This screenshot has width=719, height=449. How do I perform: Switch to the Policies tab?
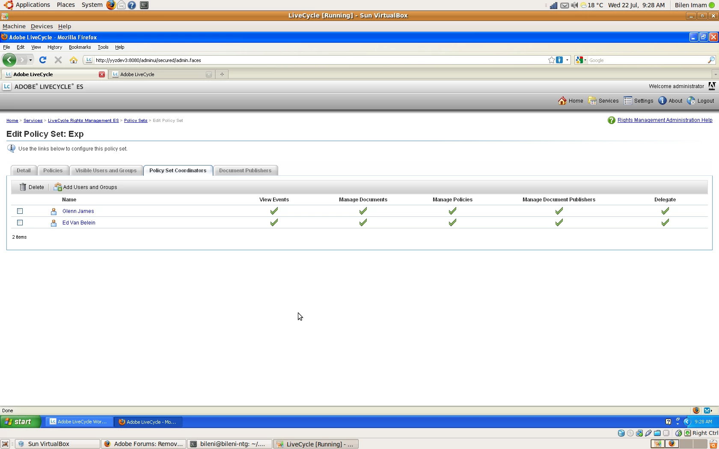[x=53, y=170]
